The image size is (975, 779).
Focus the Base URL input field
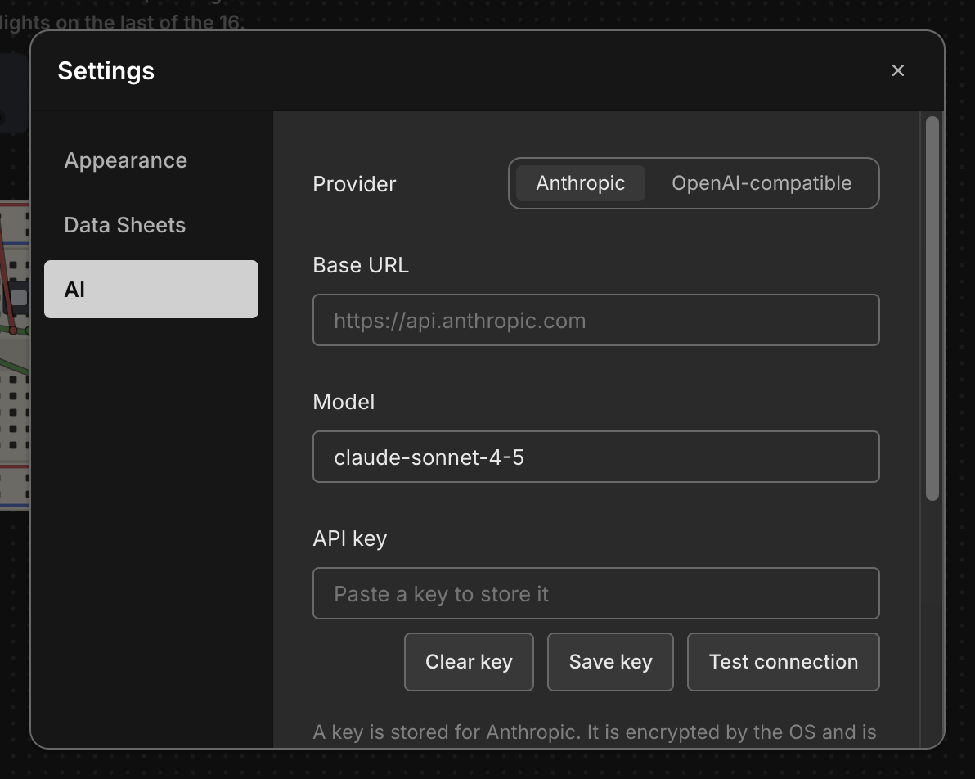point(595,321)
